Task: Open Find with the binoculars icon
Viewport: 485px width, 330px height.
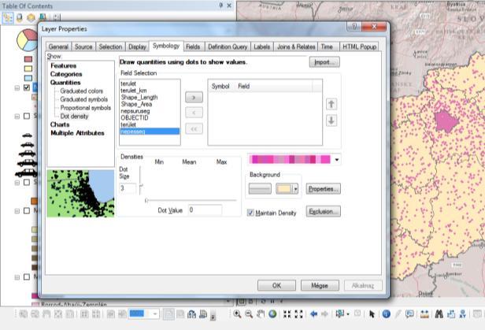Action: [439, 314]
